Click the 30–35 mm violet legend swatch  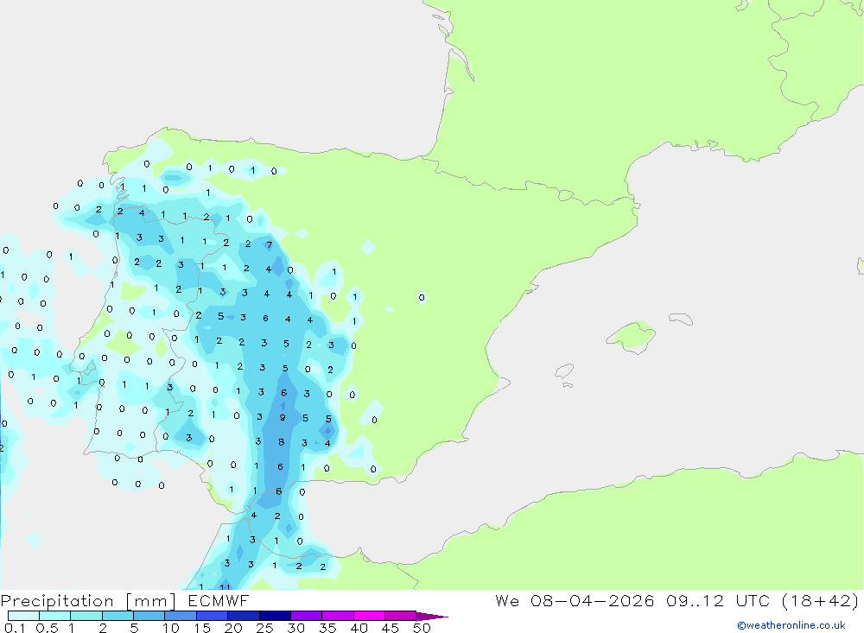(x=307, y=616)
